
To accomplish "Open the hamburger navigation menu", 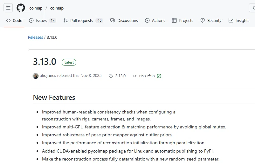I will click(x=8, y=8).
